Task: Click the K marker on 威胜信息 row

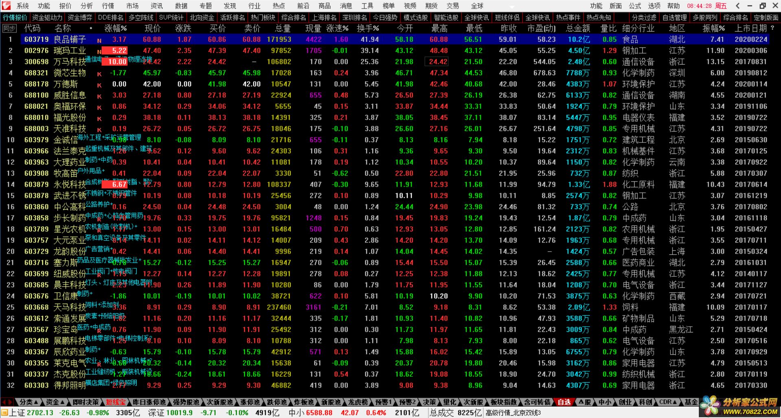Action: [99, 97]
